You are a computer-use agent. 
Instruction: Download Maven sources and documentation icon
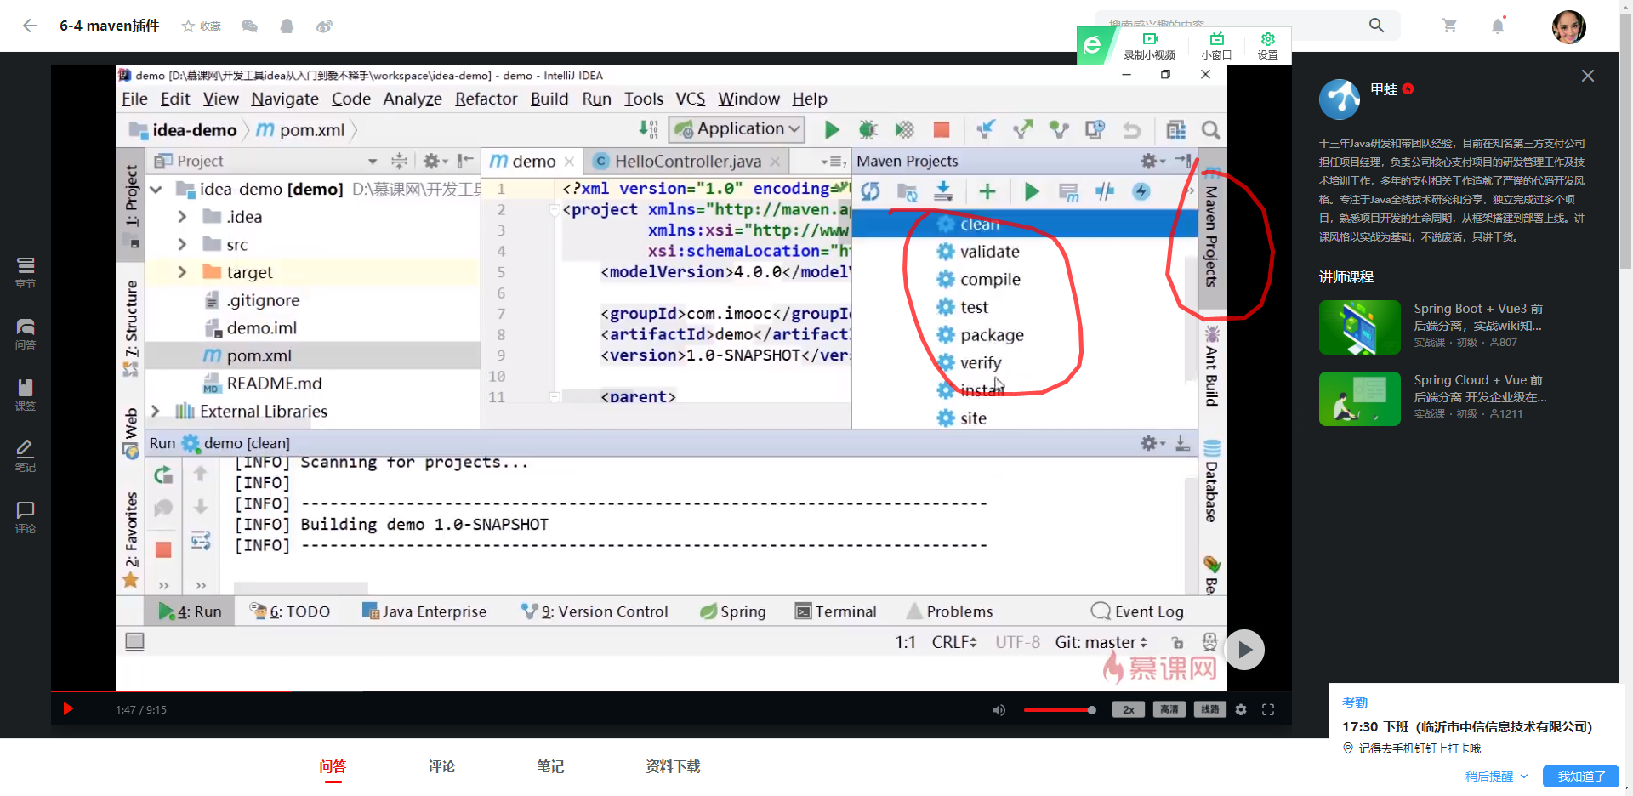click(x=943, y=191)
